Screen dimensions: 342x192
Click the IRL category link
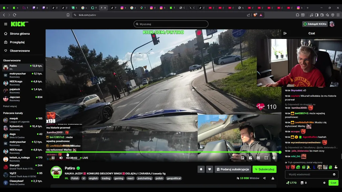click(67, 178)
